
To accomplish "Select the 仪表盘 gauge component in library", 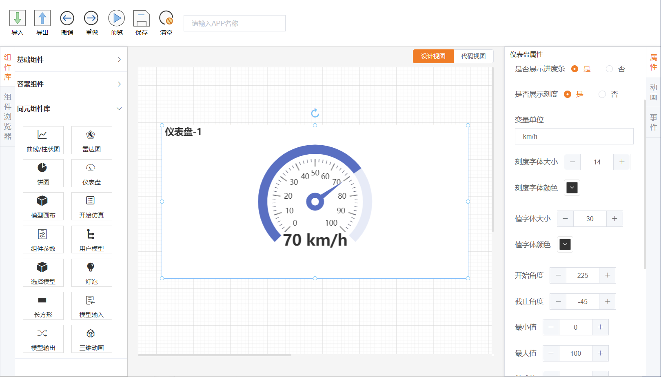I will [92, 173].
